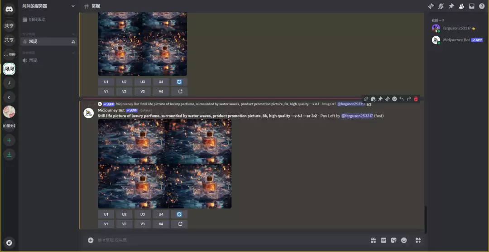This screenshot has width=489, height=252.
Task: Open the Threads icon in channel header
Action: (431, 6)
